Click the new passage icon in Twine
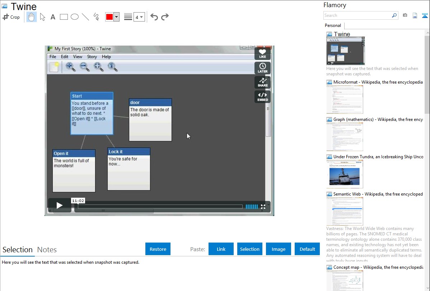This screenshot has height=291, width=430. [x=54, y=67]
